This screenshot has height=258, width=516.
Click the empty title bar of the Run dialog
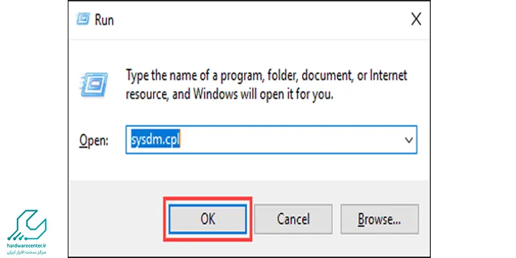click(x=260, y=20)
